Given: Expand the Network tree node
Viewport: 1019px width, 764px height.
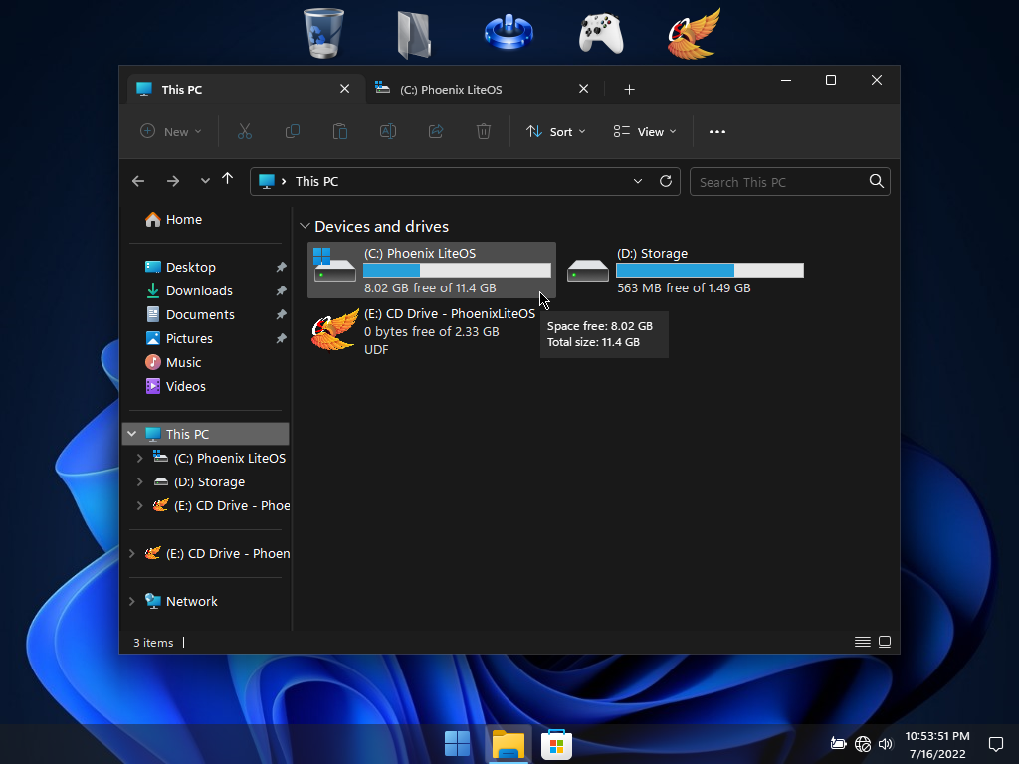Looking at the screenshot, I should (132, 601).
